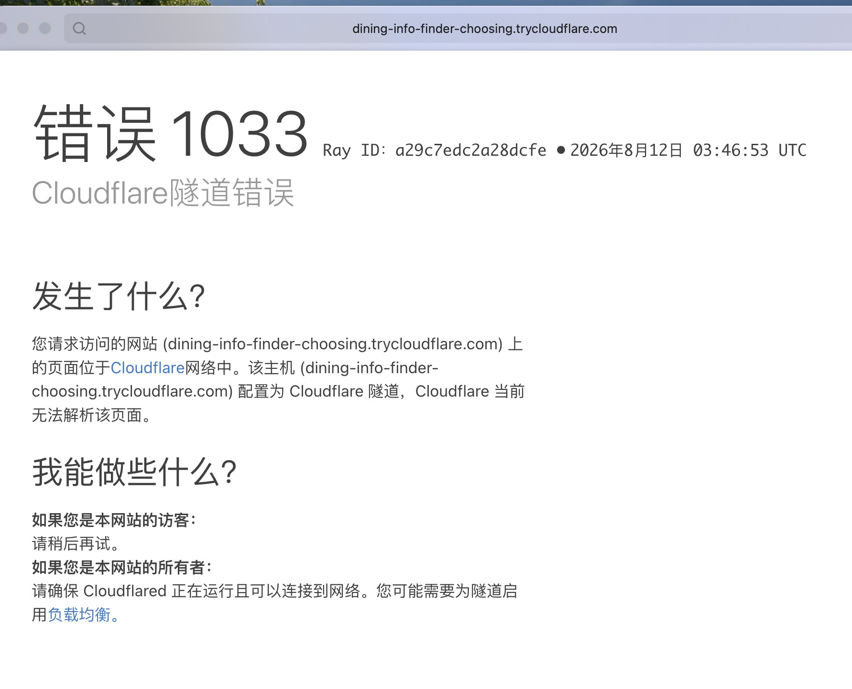Click the text 请稍后再试。
This screenshot has width=852, height=689.
pos(76,543)
